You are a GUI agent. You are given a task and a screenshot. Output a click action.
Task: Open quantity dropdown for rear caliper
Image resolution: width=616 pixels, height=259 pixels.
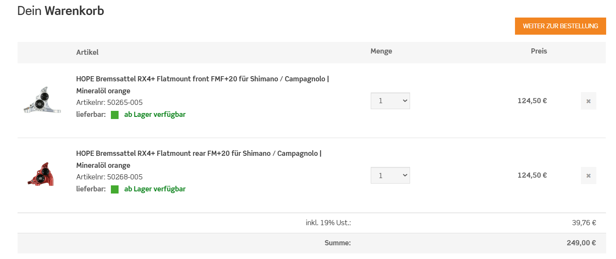[390, 176]
